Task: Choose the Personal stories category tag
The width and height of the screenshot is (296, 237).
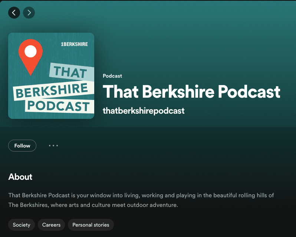Action: point(91,225)
